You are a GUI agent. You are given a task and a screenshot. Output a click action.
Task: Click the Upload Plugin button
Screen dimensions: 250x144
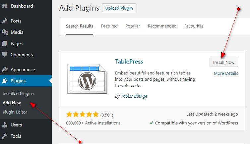click(x=119, y=8)
